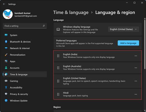The width and height of the screenshot is (146, 112).
Task: Open Bluetooth & devices settings
Action: point(25,42)
